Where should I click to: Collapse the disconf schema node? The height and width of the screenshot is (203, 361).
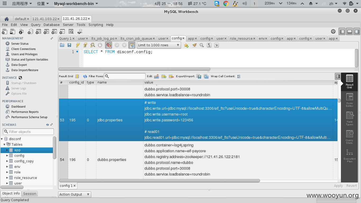[2, 139]
